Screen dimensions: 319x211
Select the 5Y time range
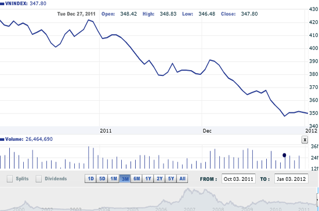click(171, 179)
